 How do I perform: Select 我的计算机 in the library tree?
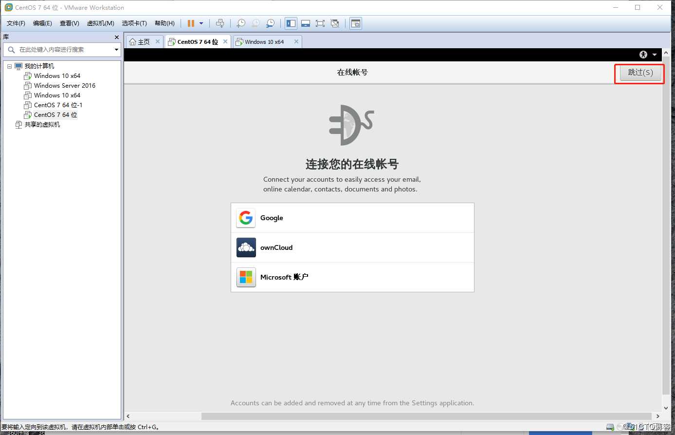39,66
